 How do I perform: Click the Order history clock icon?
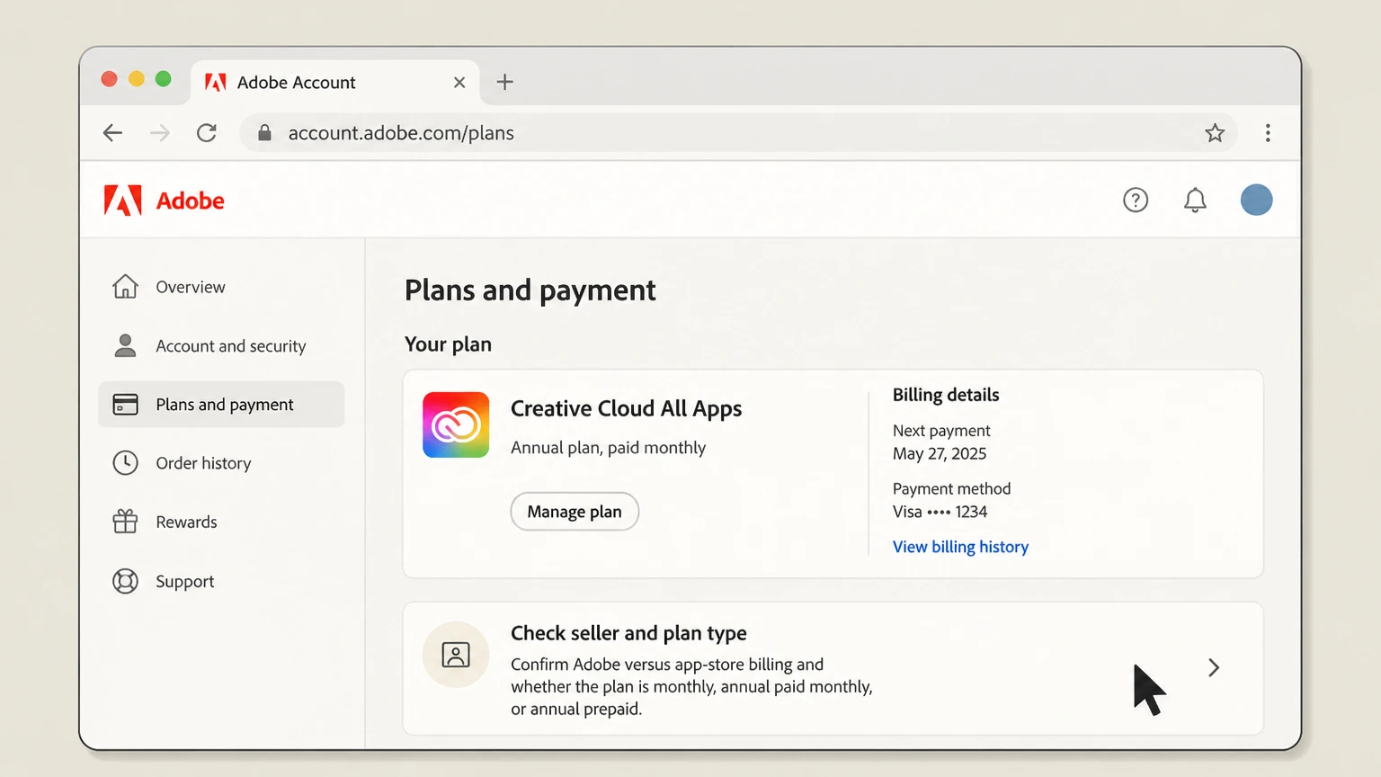(x=125, y=463)
